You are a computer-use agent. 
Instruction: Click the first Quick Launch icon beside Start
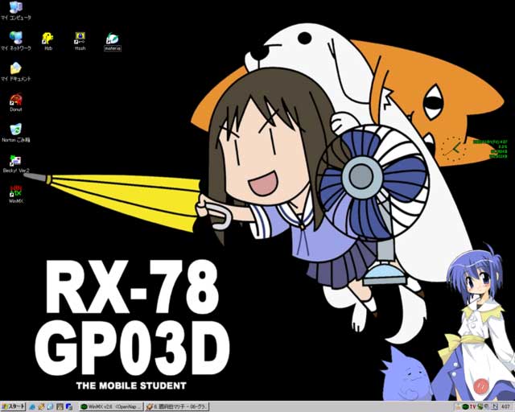[x=33, y=406]
